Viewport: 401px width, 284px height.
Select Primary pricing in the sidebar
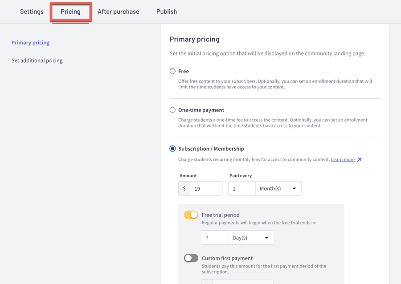tap(30, 43)
